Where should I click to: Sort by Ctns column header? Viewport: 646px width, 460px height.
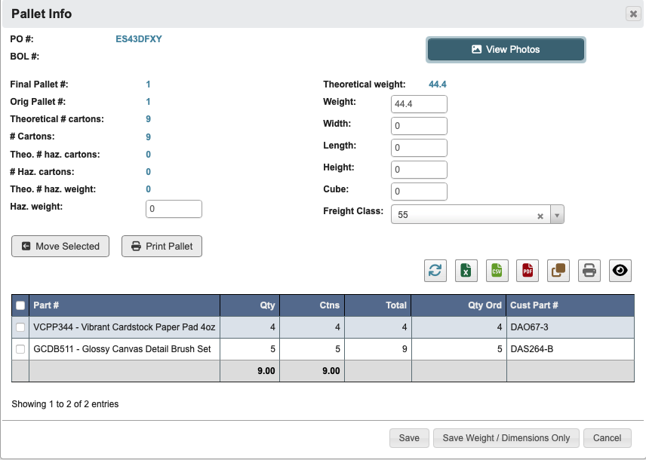312,305
